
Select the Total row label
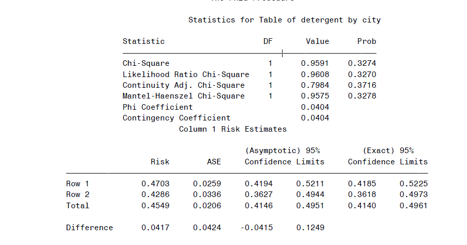(x=78, y=206)
